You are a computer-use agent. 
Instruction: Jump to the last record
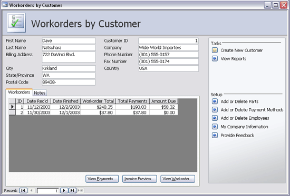click(73, 190)
